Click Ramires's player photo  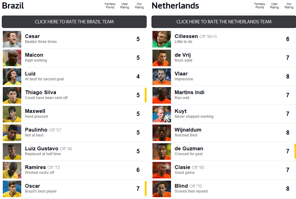click(x=12, y=170)
